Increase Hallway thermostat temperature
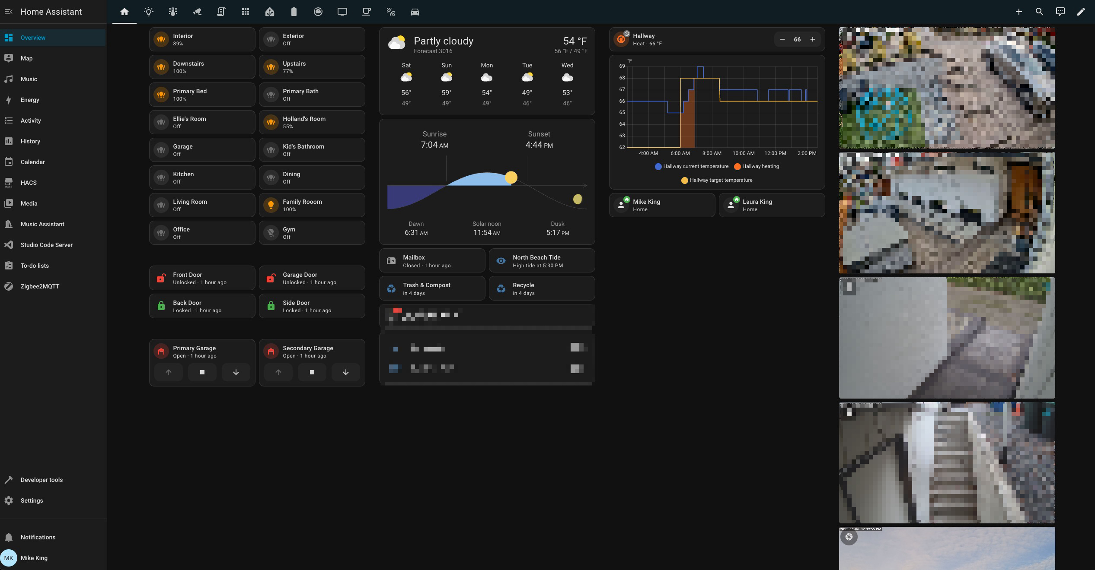1095x570 pixels. [x=812, y=39]
